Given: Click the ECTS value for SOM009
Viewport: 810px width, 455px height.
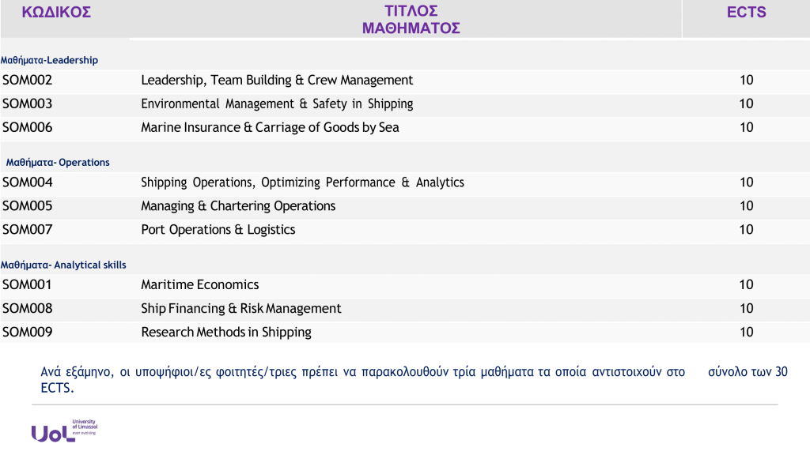Looking at the screenshot, I should click(746, 333).
